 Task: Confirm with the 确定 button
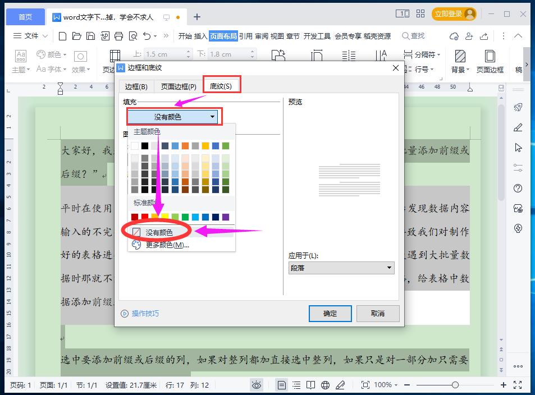click(x=330, y=314)
